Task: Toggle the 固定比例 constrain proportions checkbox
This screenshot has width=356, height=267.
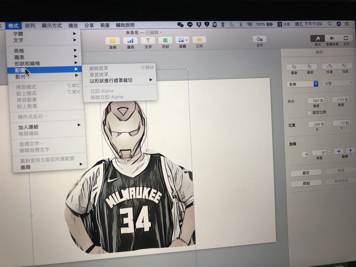Action: pos(309,113)
